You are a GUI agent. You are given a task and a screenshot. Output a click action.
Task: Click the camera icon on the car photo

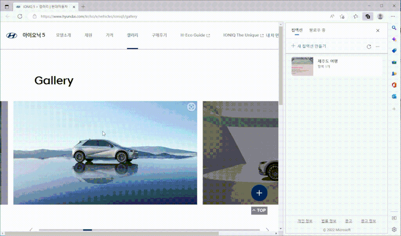[191, 107]
